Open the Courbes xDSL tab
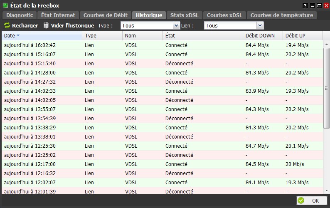330x208 pixels. click(x=224, y=15)
